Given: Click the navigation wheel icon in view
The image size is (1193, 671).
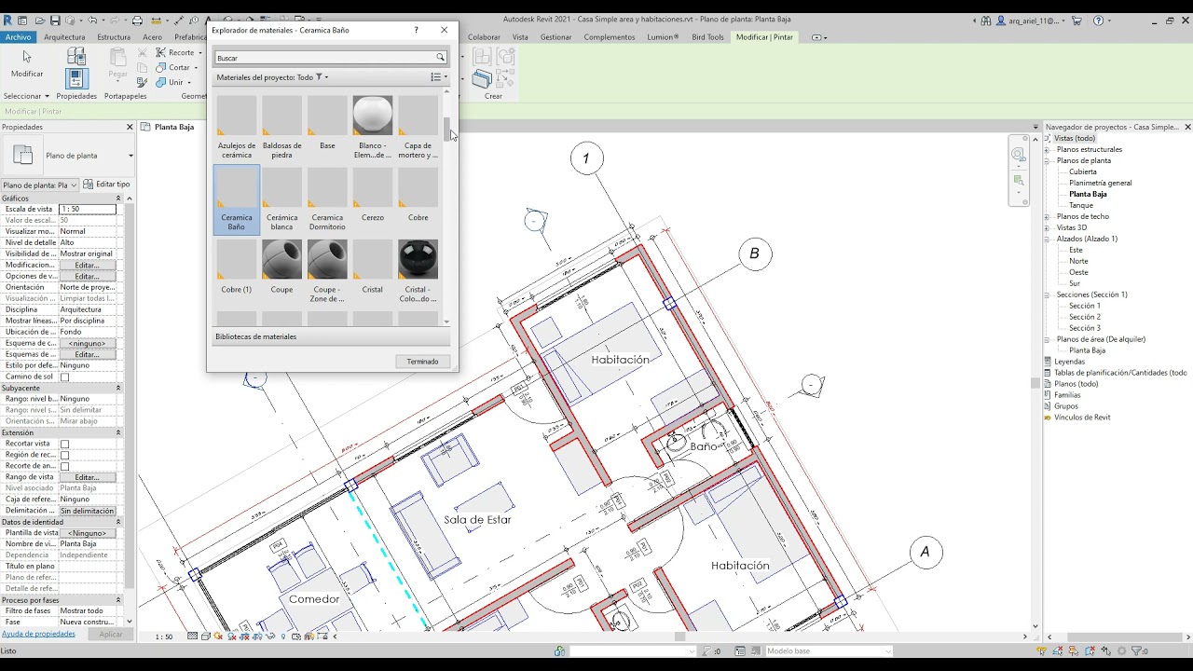Looking at the screenshot, I should (1018, 155).
